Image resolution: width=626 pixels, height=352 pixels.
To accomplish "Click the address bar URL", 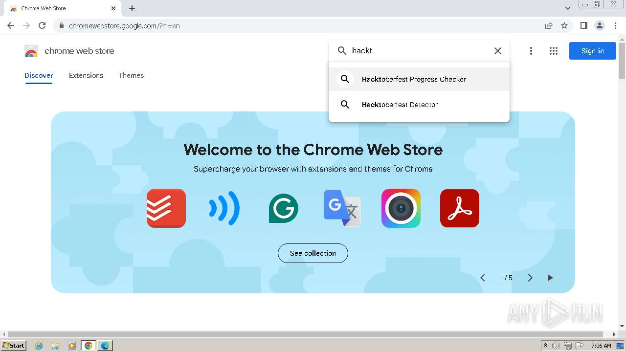I will point(124,25).
